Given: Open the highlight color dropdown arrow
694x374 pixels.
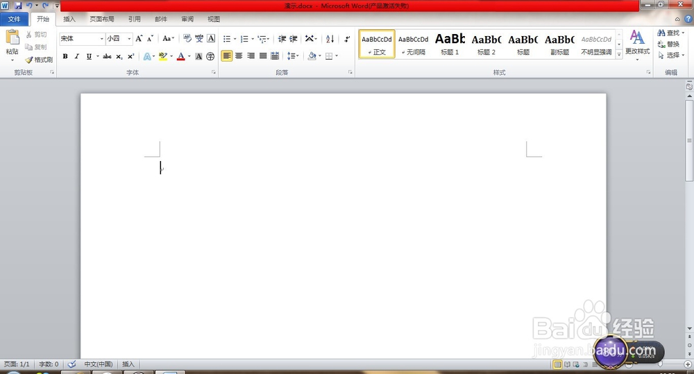Looking at the screenshot, I should (171, 56).
